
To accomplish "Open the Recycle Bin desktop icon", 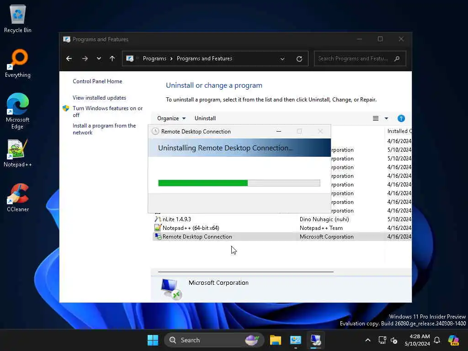I will pyautogui.click(x=18, y=18).
